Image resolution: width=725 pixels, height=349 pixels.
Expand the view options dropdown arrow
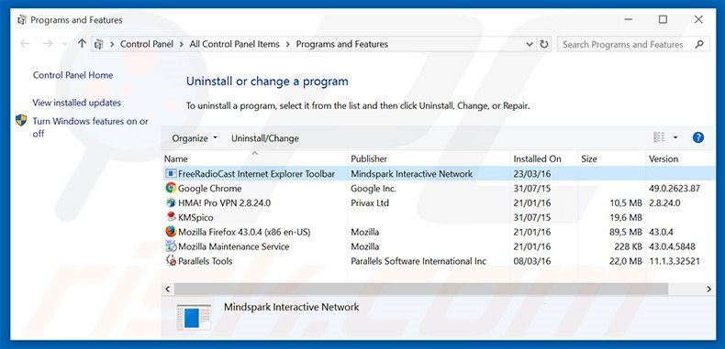click(x=675, y=137)
